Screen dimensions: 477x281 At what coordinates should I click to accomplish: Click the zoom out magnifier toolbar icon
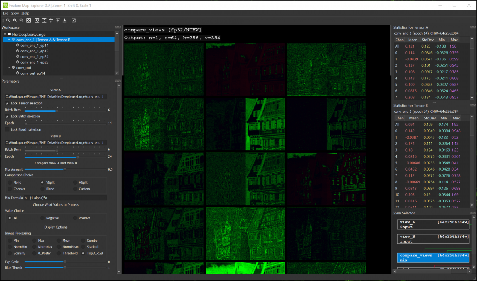(x=21, y=20)
